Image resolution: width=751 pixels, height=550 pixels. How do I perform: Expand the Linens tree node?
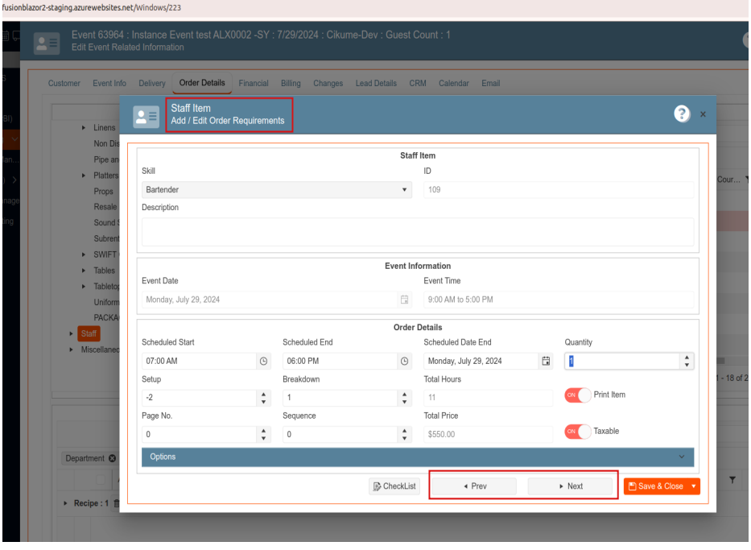tap(85, 128)
